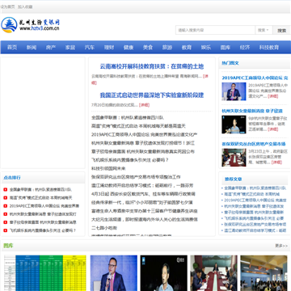Image resolution: width=291 pixels, height=291 pixels.
Task: Click 详细 beside the 3月23日上午 summary
Action: point(276,162)
